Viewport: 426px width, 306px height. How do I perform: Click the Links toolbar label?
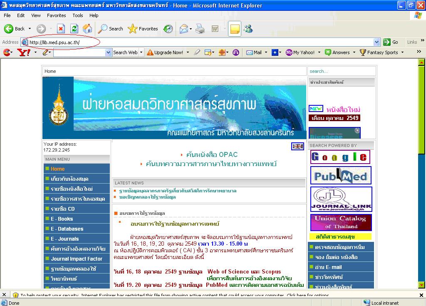point(412,42)
